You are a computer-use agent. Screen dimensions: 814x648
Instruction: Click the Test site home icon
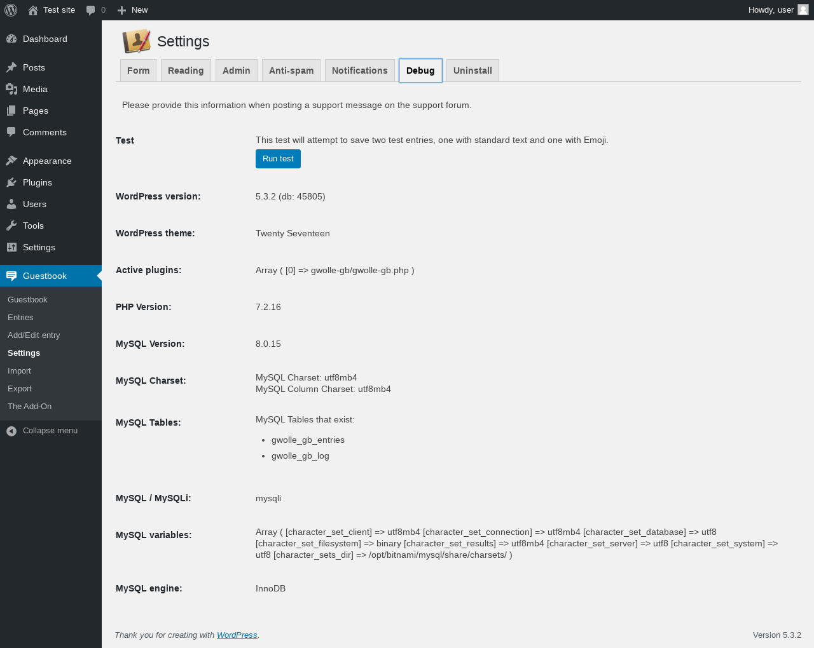(33, 10)
